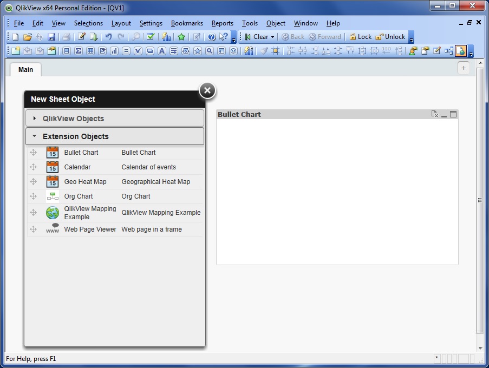Screen dimensions: 489x368
Task: Switch to the Main sheet tab
Action: click(x=25, y=69)
